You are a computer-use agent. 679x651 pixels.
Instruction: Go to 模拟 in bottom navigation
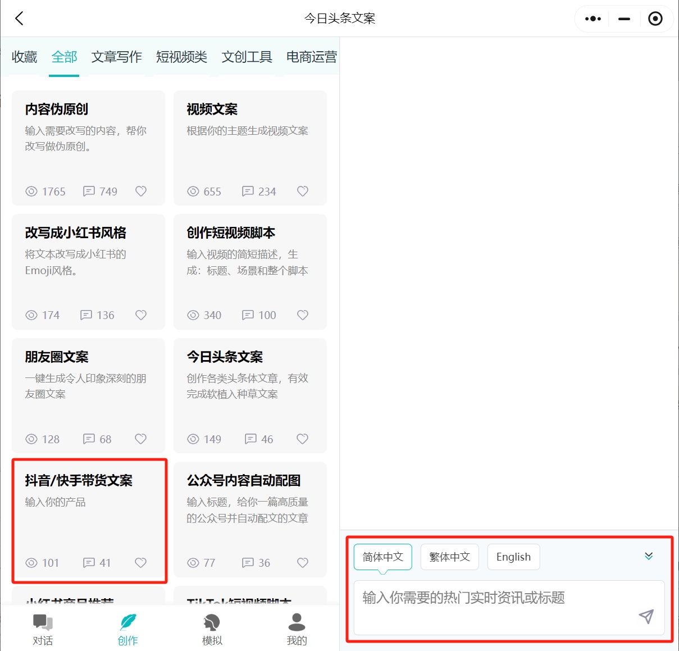(x=212, y=629)
